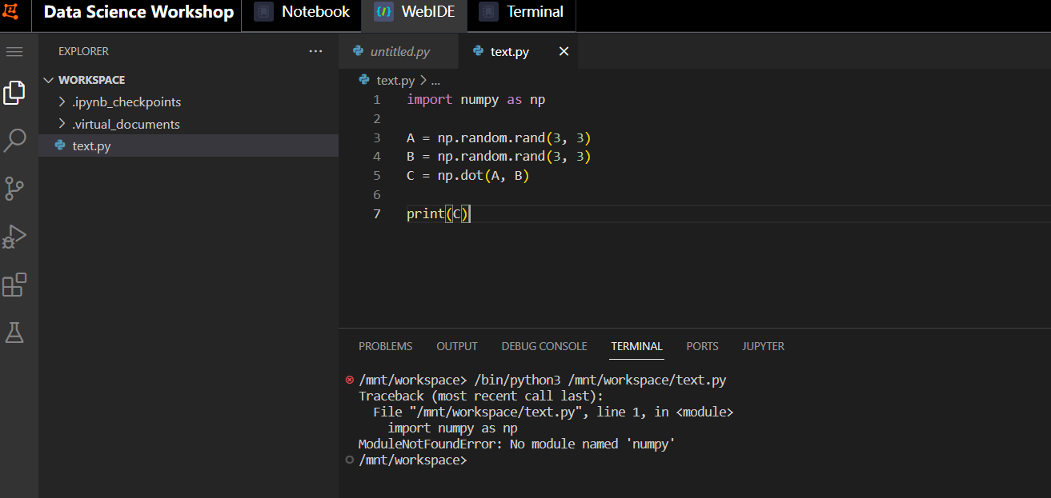Open the Extensions view
The height and width of the screenshot is (498, 1051).
tap(14, 285)
